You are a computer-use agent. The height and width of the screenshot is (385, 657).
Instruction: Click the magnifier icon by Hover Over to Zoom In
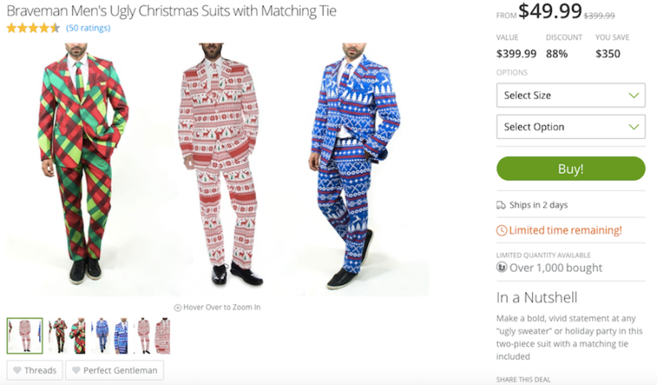click(x=178, y=308)
